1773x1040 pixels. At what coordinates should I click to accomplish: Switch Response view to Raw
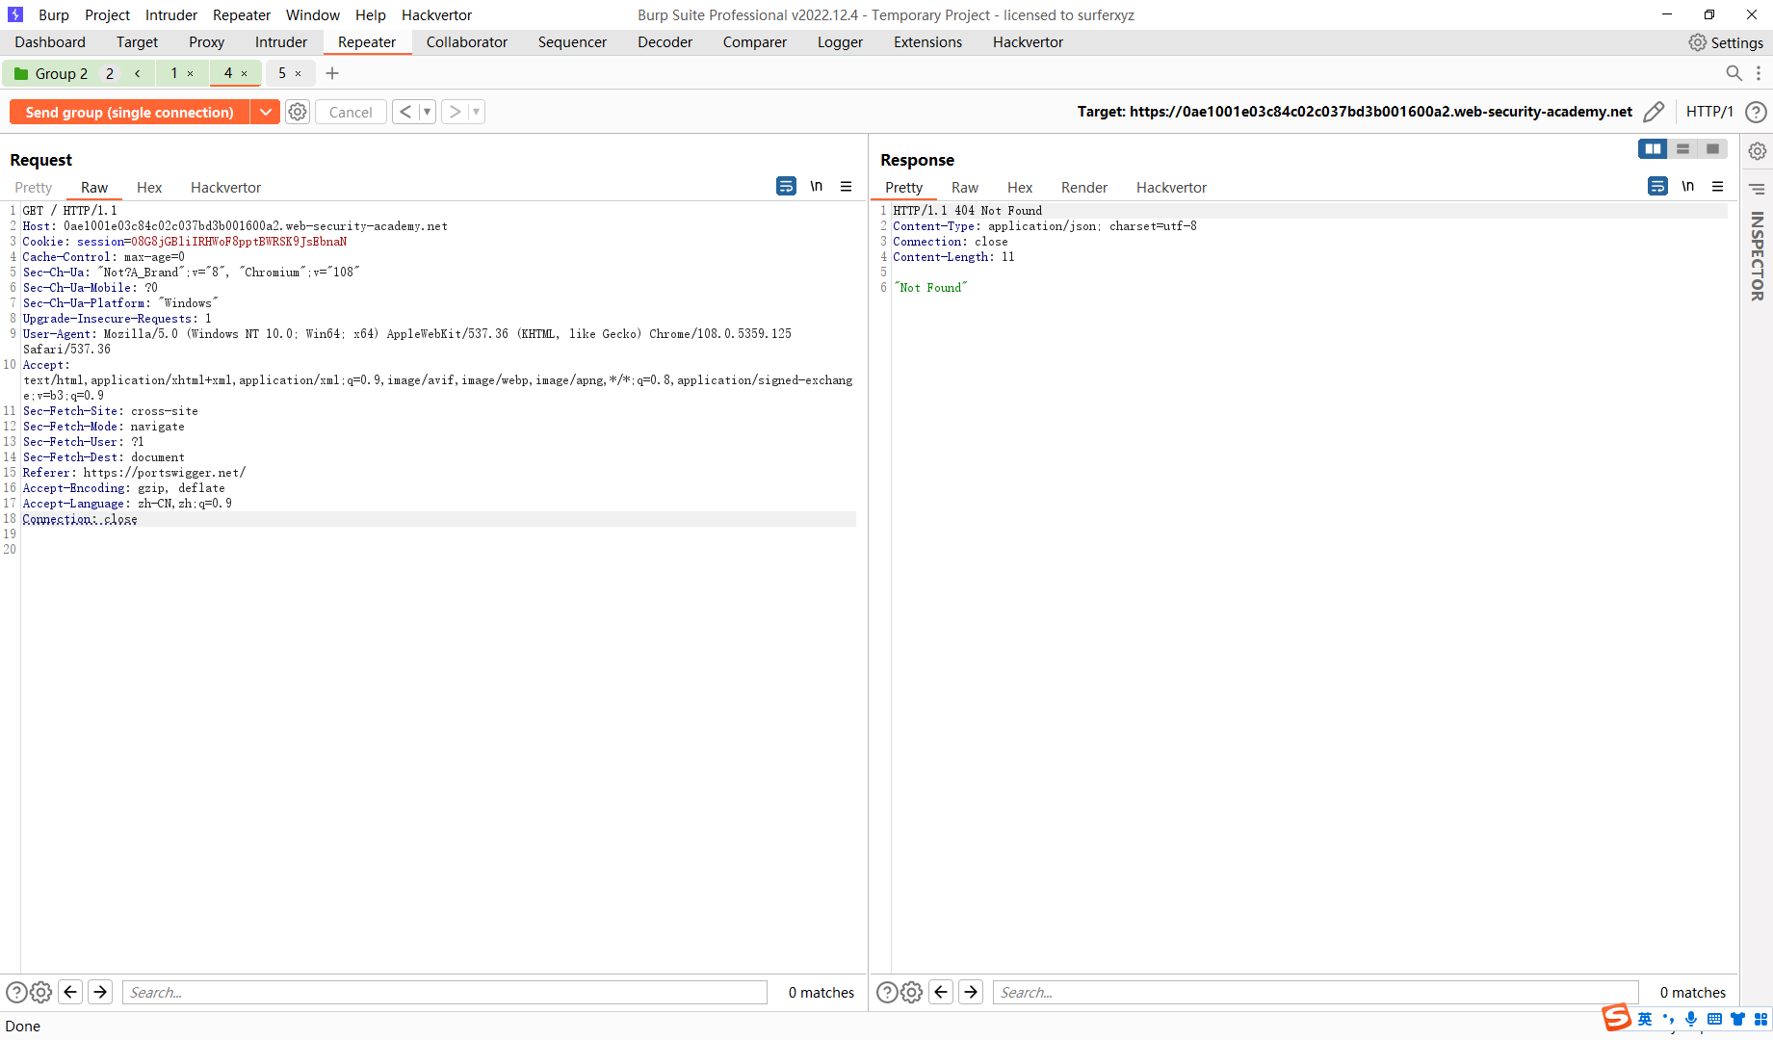tap(965, 188)
